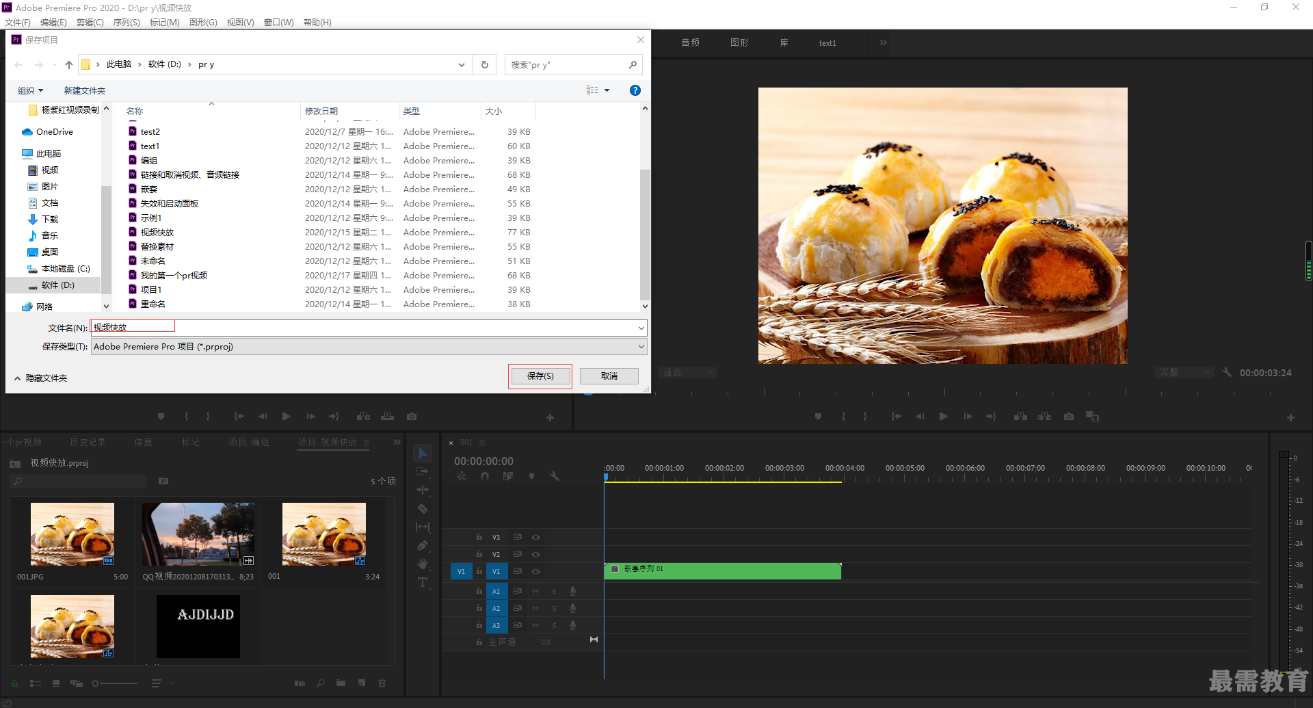Open program monitor zoom level dropdown 适合
The height and width of the screenshot is (708, 1313).
[x=688, y=373]
